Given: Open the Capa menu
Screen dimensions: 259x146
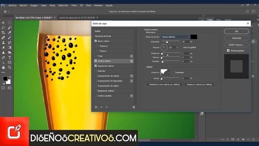Looking at the screenshot, I should point(44,5).
